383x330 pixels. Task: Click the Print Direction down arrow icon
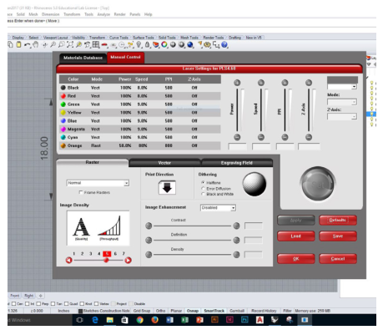point(167,188)
